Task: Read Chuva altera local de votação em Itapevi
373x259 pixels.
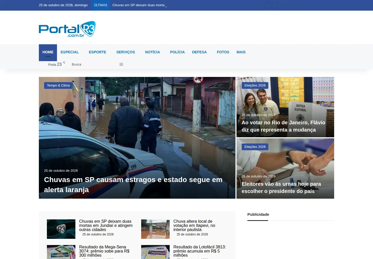Action: click(194, 225)
